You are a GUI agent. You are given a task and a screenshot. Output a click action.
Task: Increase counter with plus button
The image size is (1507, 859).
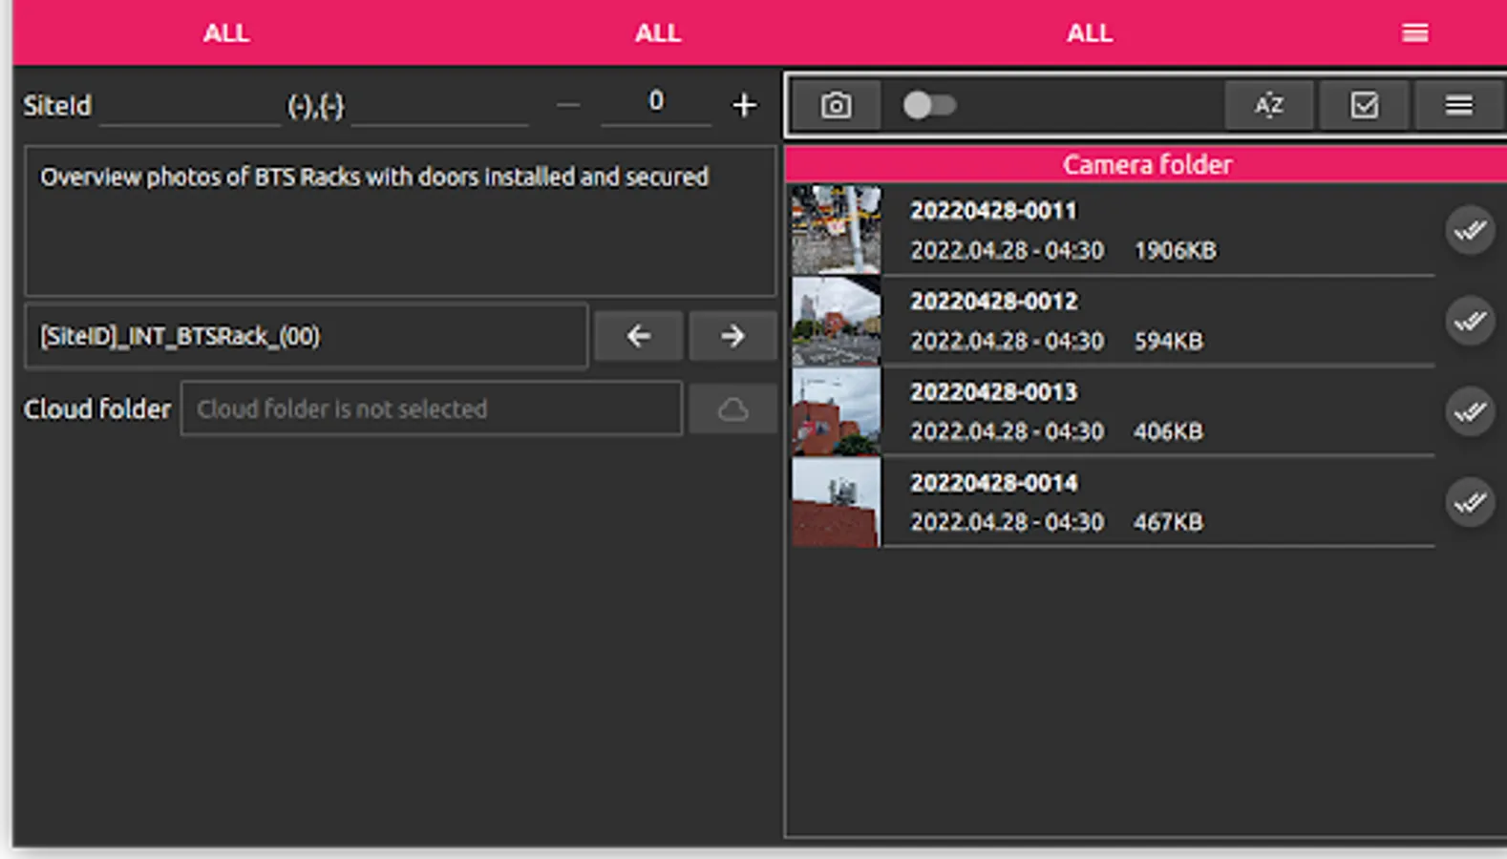745,105
